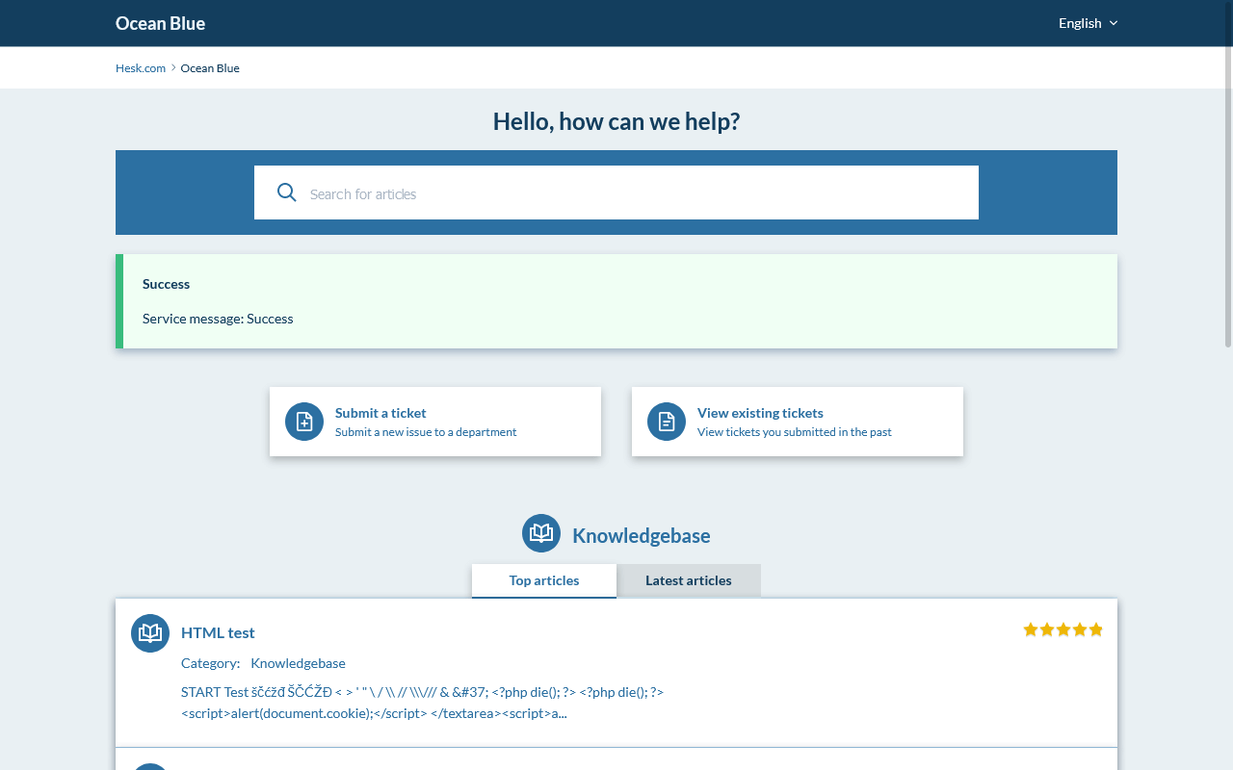Click the Submit a ticket document icon
1233x770 pixels.
304,422
